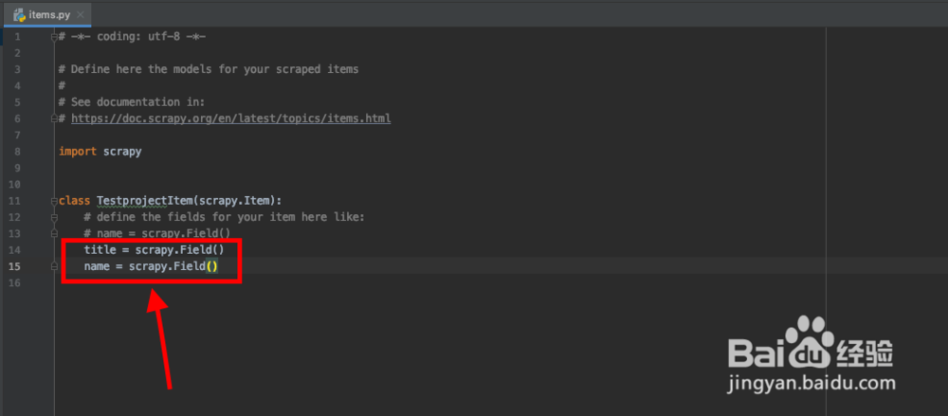
Task: Click line number 14 in the gutter
Action: pyautogui.click(x=15, y=249)
